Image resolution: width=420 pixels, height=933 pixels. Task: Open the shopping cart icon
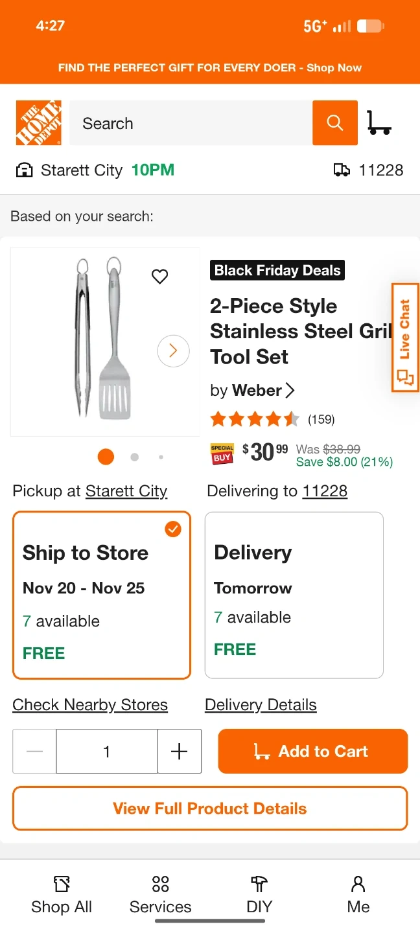(x=379, y=122)
